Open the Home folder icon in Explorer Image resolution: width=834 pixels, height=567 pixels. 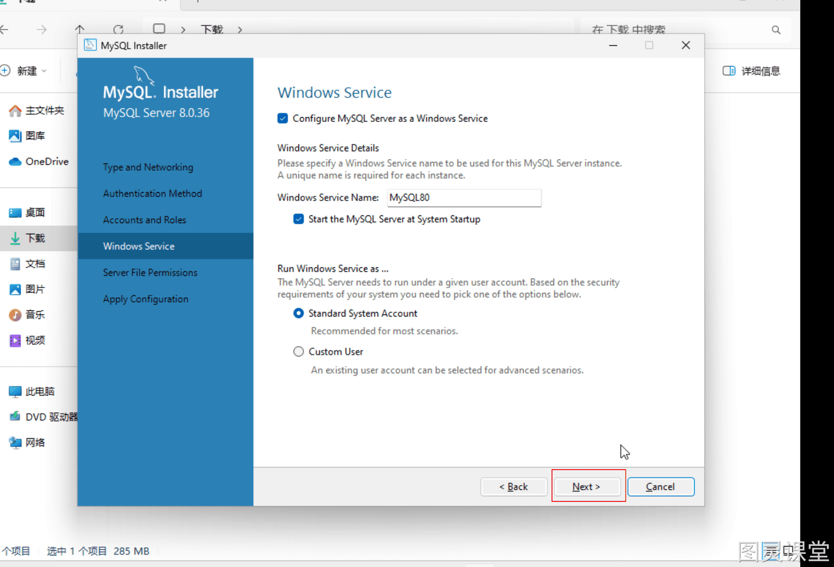coord(15,110)
